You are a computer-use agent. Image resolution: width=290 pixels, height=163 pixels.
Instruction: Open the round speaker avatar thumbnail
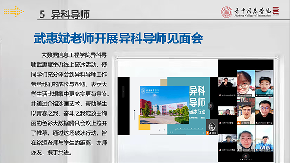pos(212,126)
